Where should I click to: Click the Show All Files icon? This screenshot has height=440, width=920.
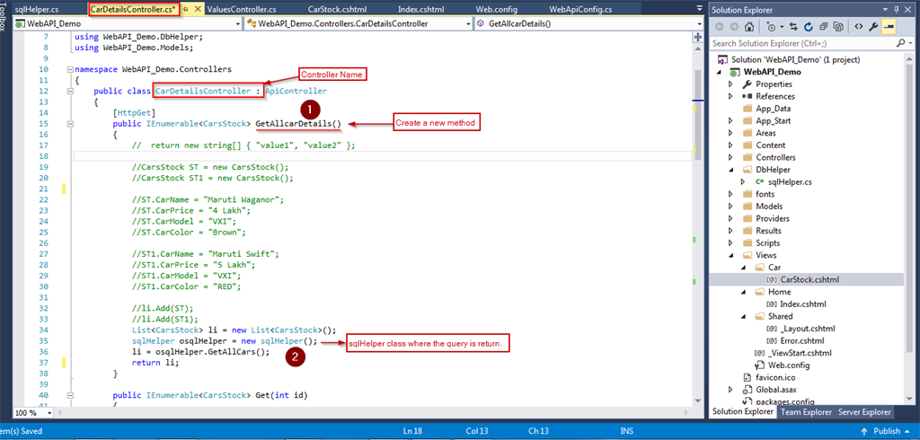(839, 26)
